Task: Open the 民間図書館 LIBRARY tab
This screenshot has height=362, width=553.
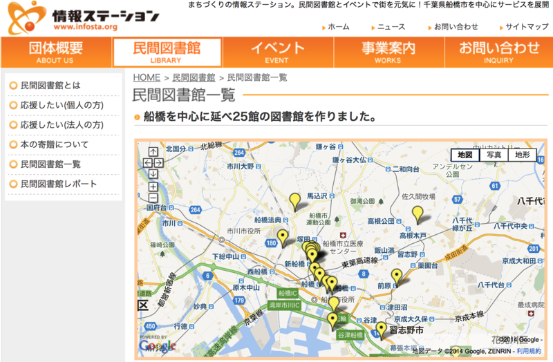Action: tap(167, 53)
